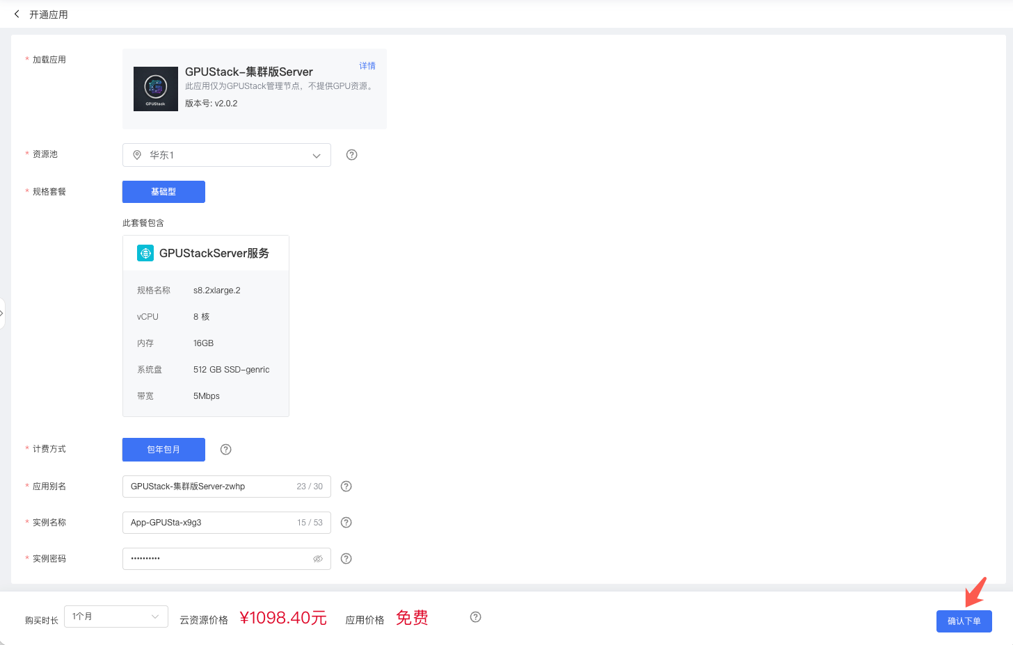Select the 基础型 package option
1013x645 pixels.
click(163, 192)
